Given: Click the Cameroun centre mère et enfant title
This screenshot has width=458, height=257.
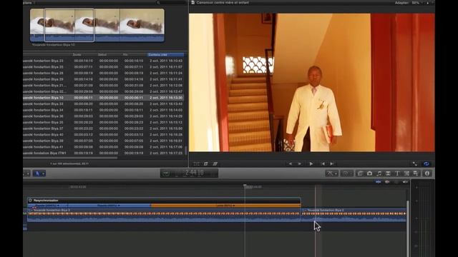Looking at the screenshot, I should click(x=223, y=3).
